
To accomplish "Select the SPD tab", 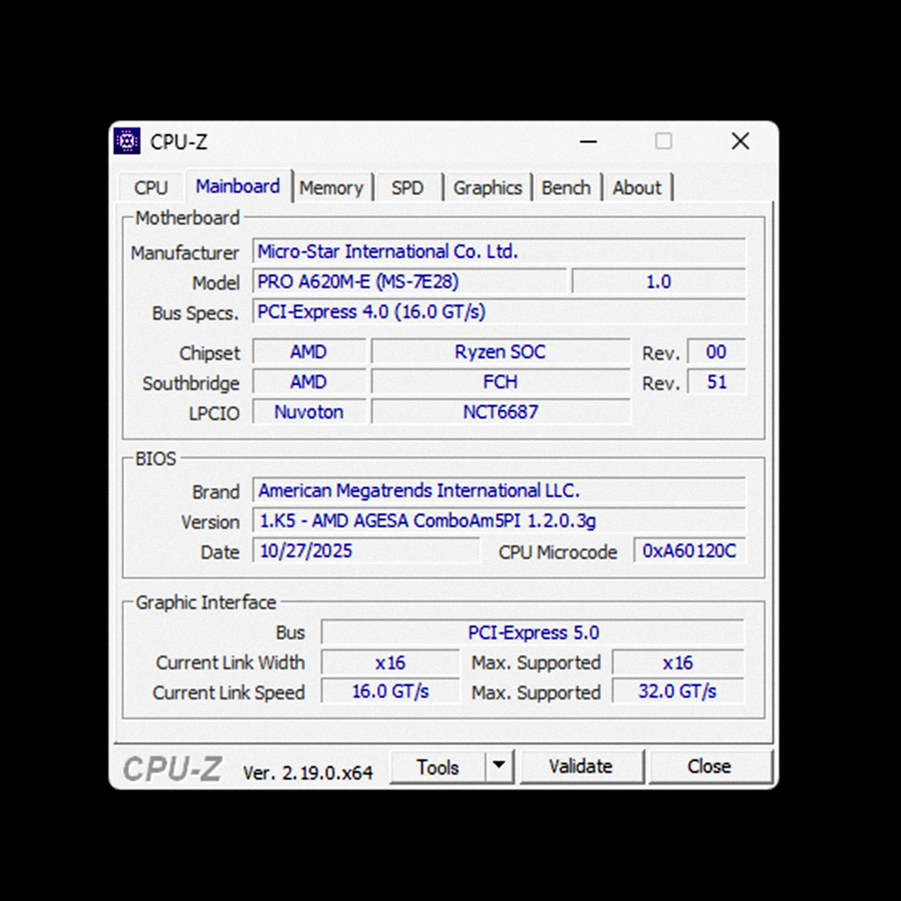I will click(x=407, y=188).
